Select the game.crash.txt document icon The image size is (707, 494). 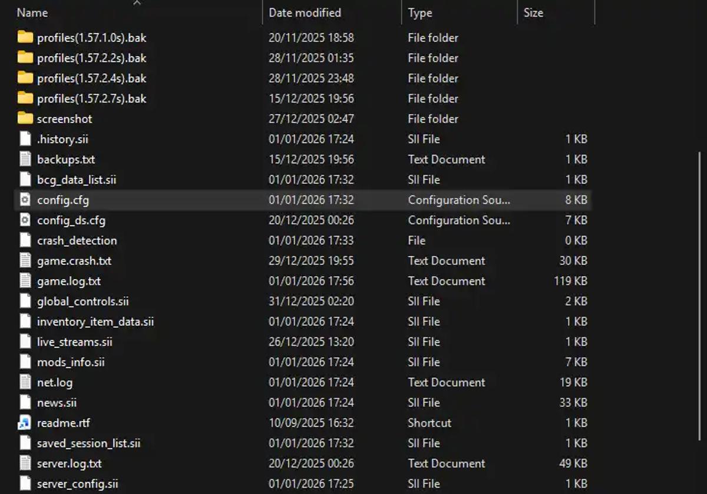click(x=25, y=260)
